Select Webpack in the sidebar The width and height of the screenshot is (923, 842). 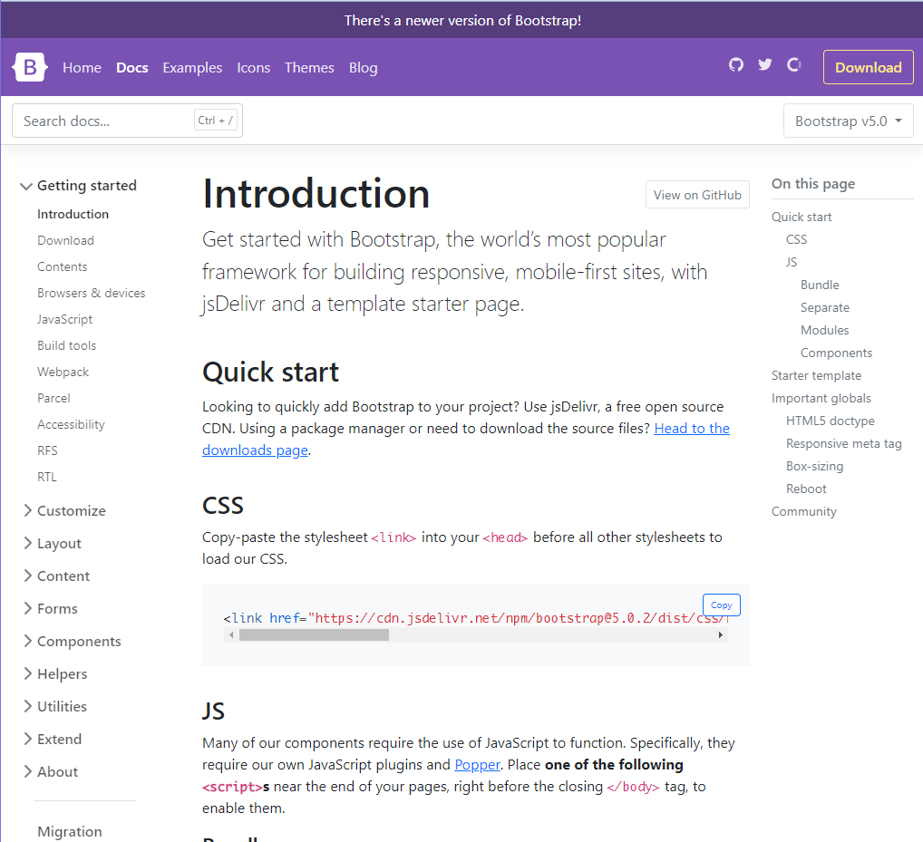63,372
